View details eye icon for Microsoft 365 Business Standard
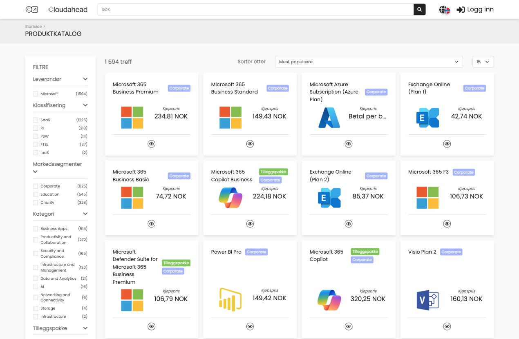519x339 pixels. tap(250, 144)
